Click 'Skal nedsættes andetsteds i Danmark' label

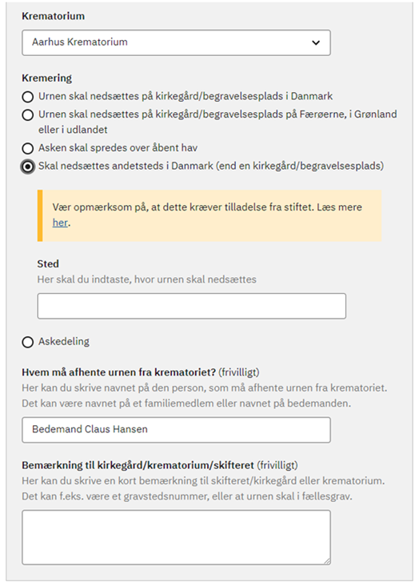[211, 166]
